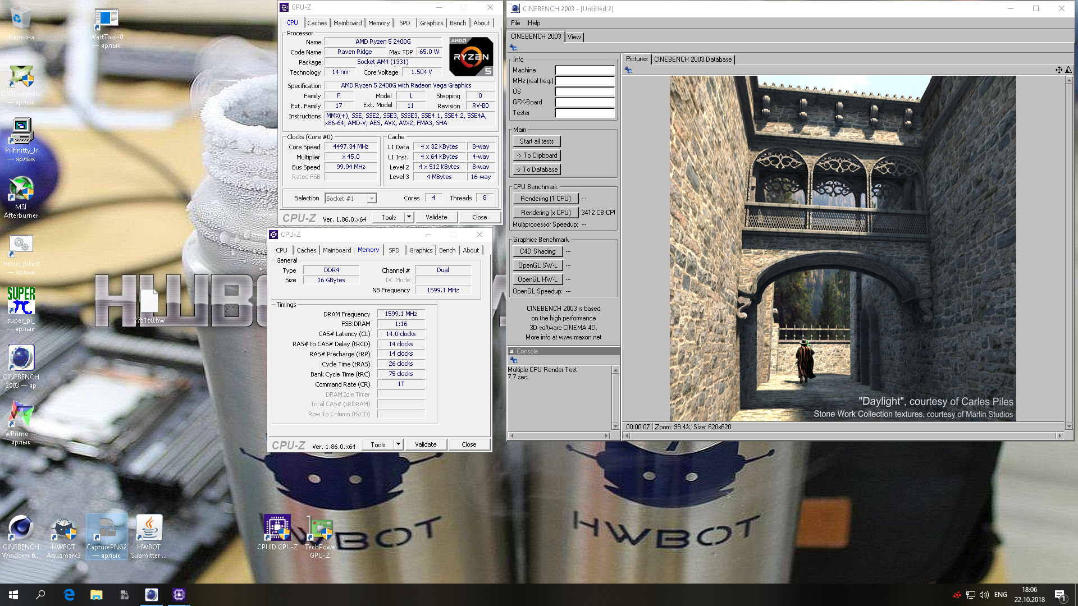This screenshot has height=606, width=1078.
Task: Click the ENG language indicator in tray
Action: tap(1001, 595)
